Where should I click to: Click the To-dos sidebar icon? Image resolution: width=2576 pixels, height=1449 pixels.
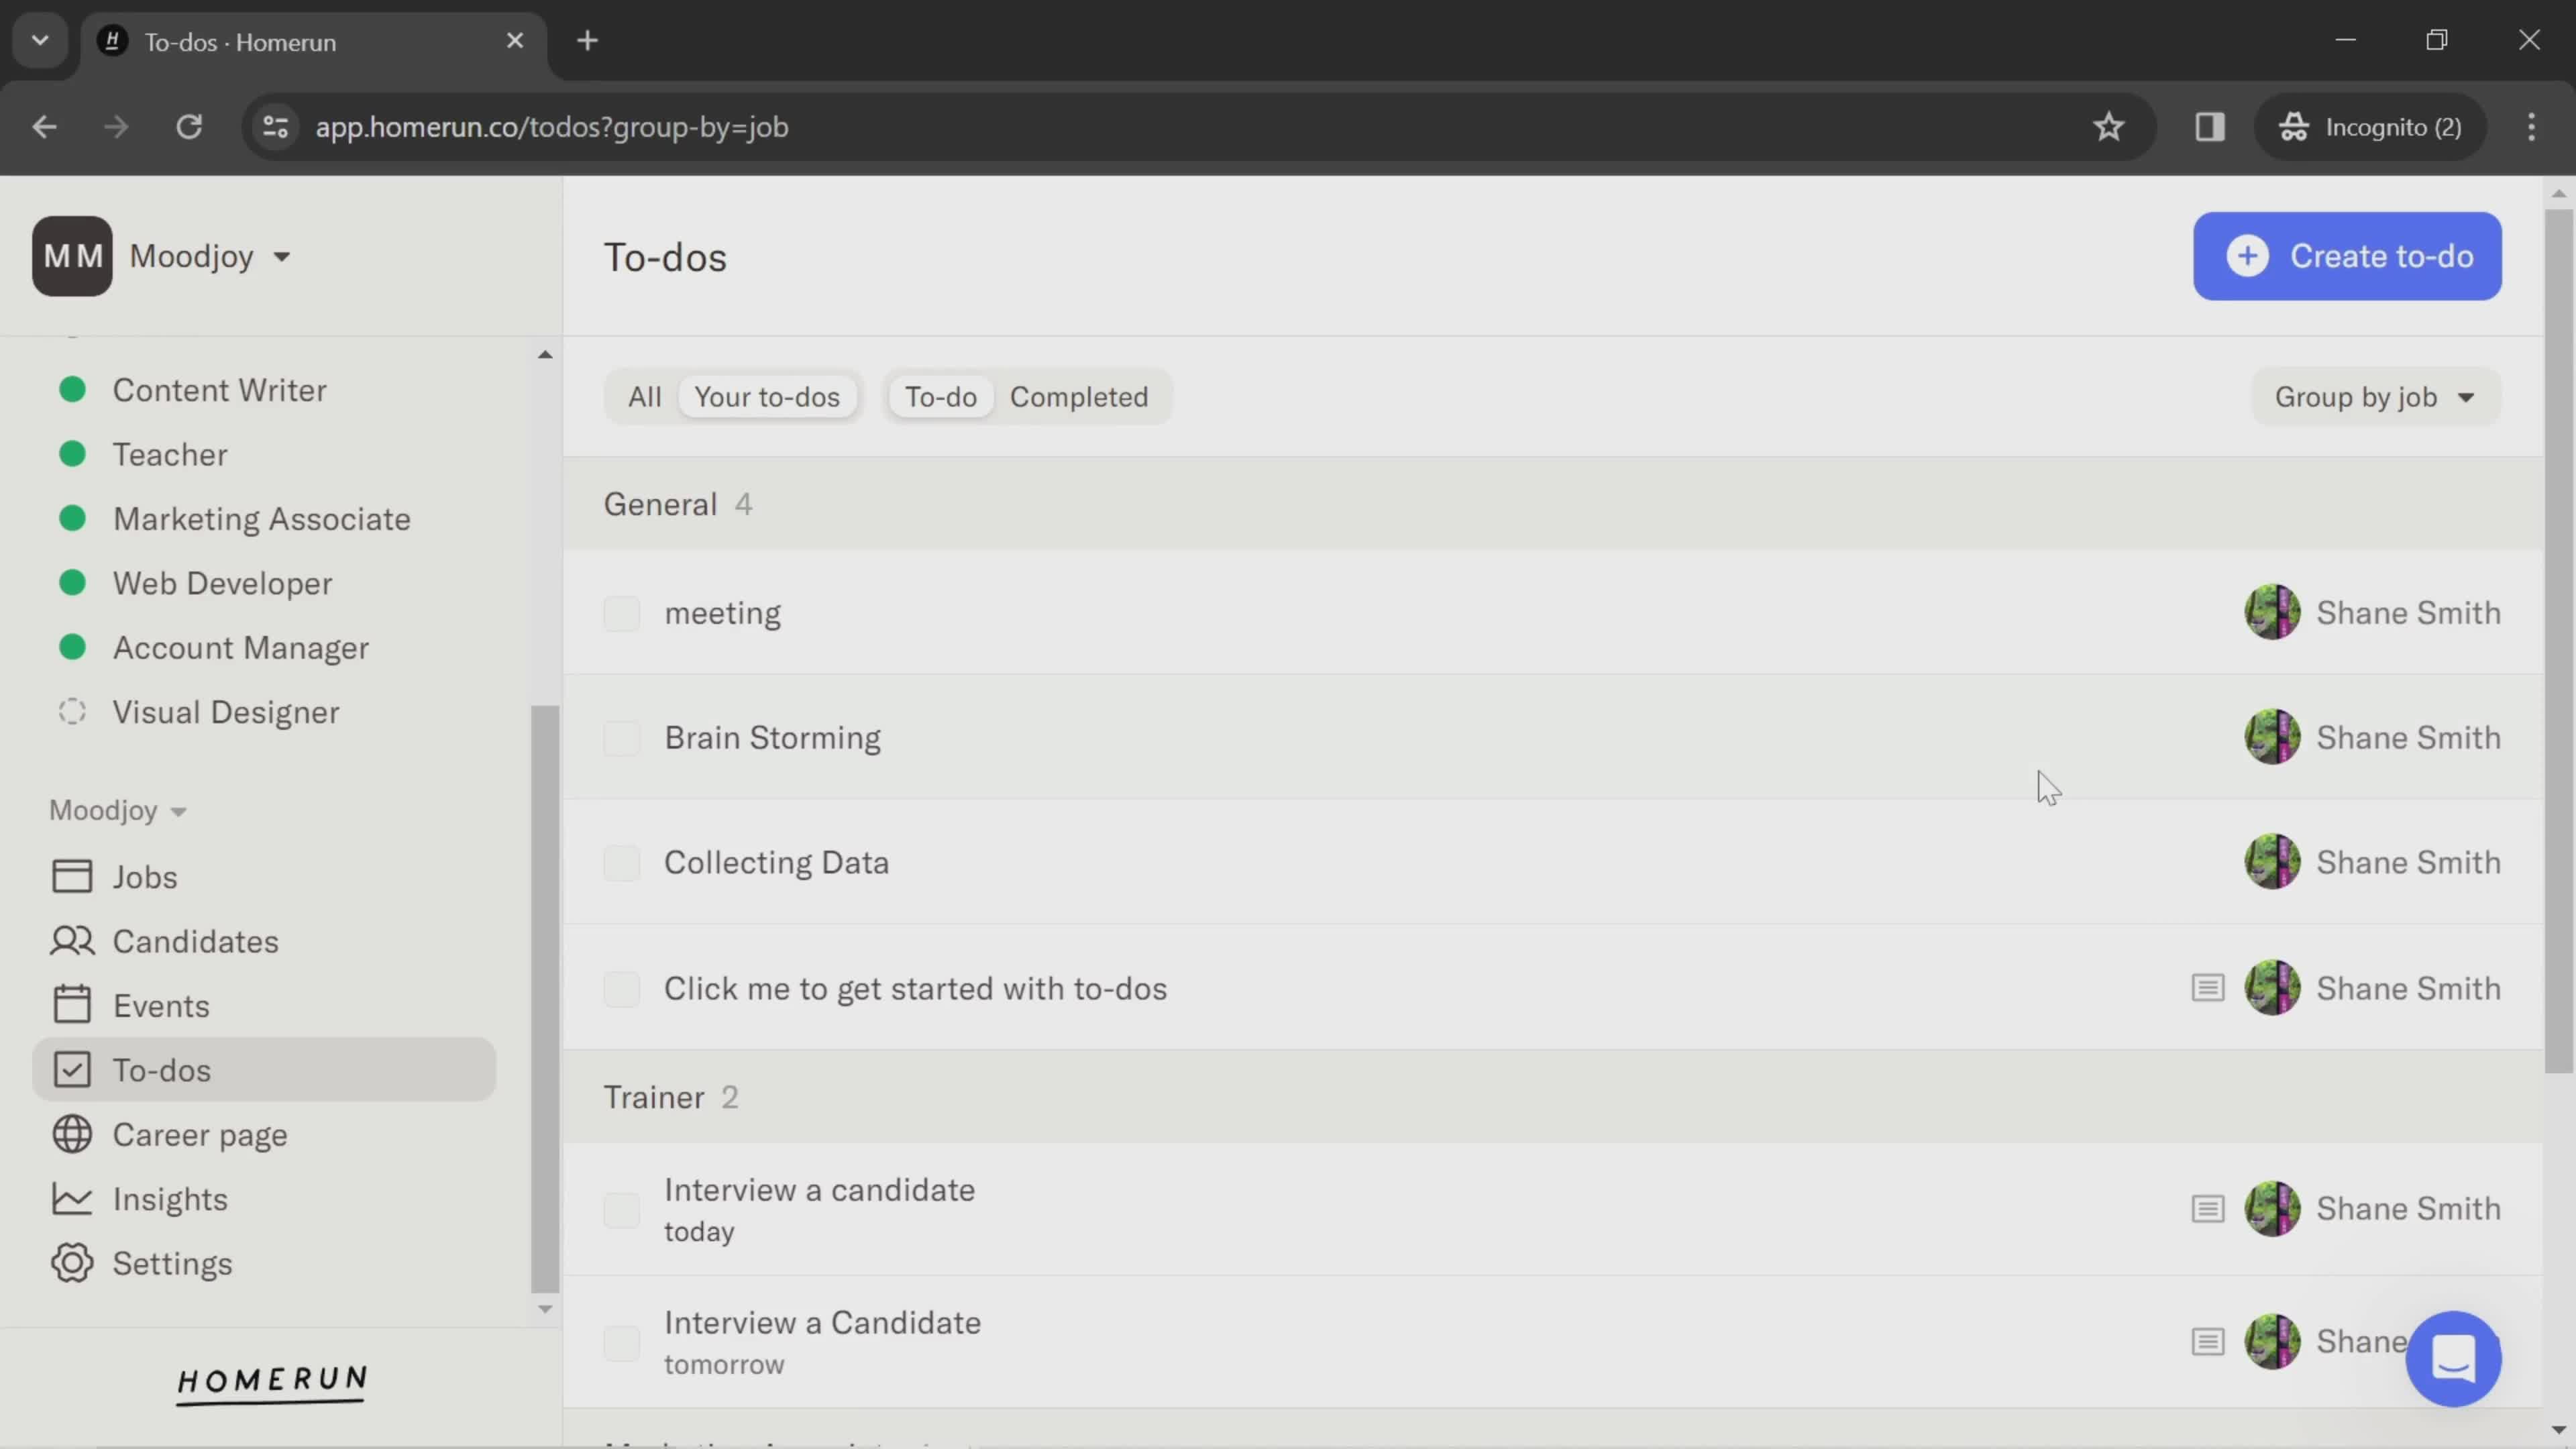pos(70,1071)
